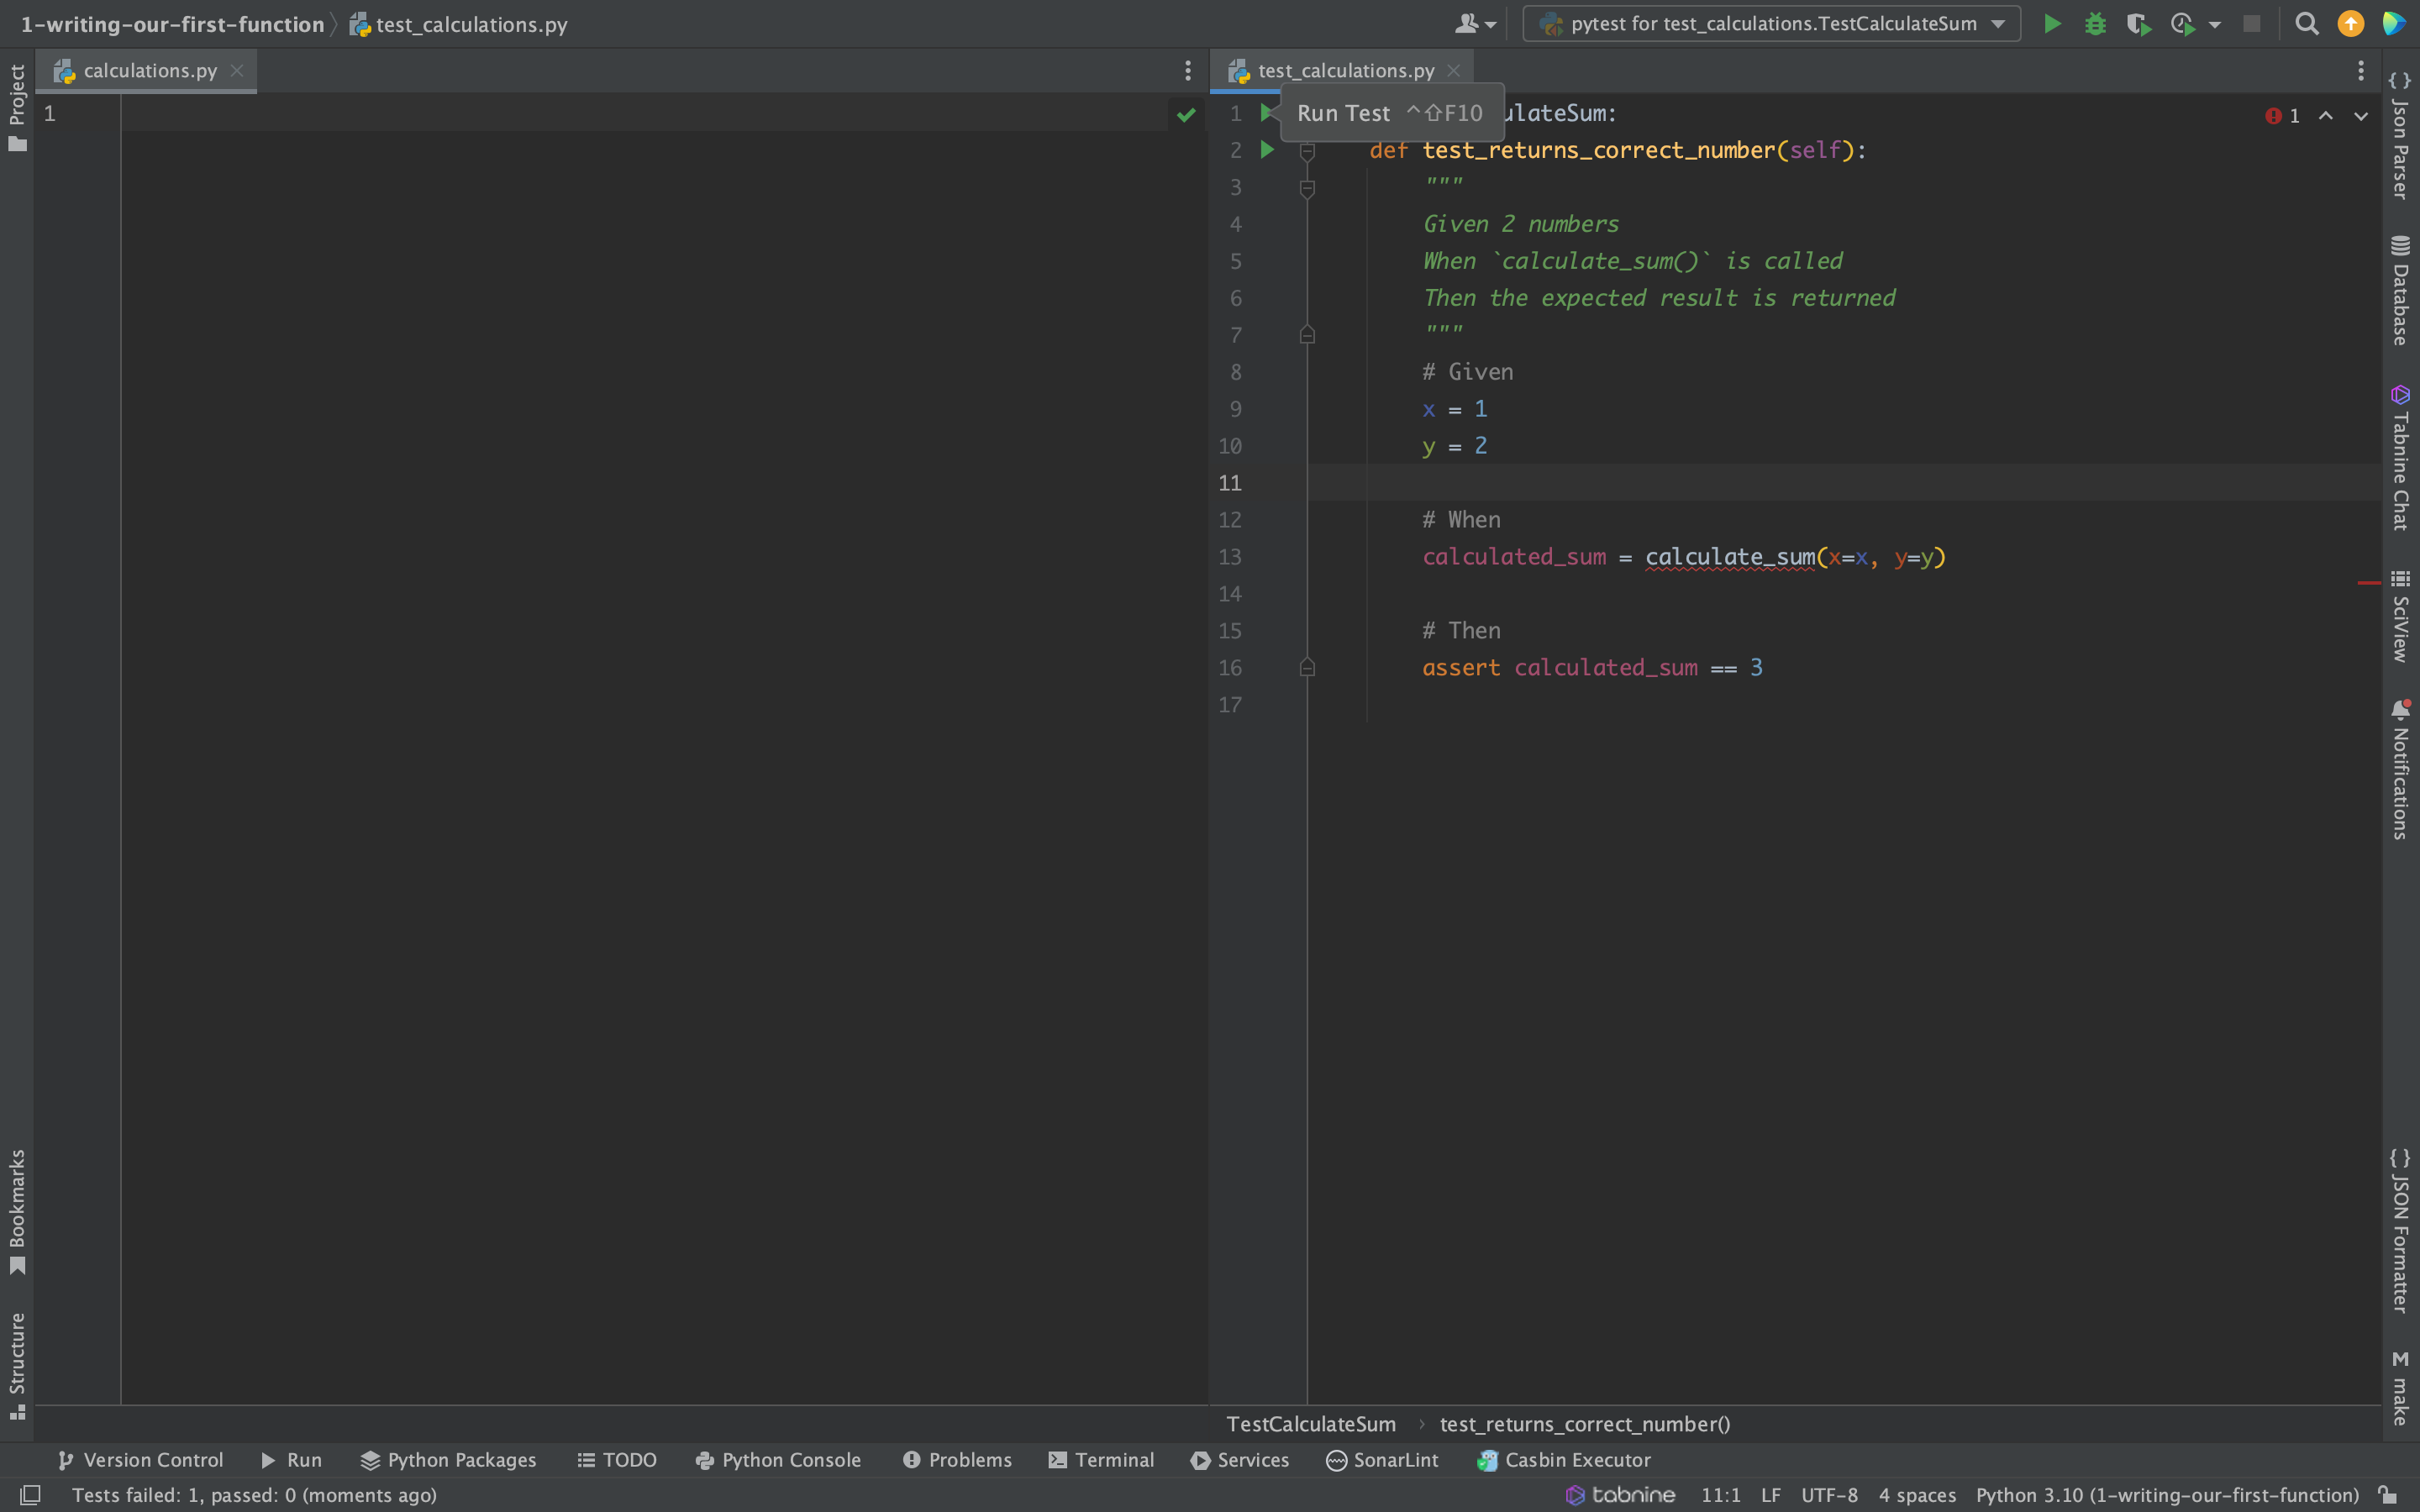Expand the profiler options dropdown arrow
Screen dimensions: 2420x1512
pos(2215,25)
